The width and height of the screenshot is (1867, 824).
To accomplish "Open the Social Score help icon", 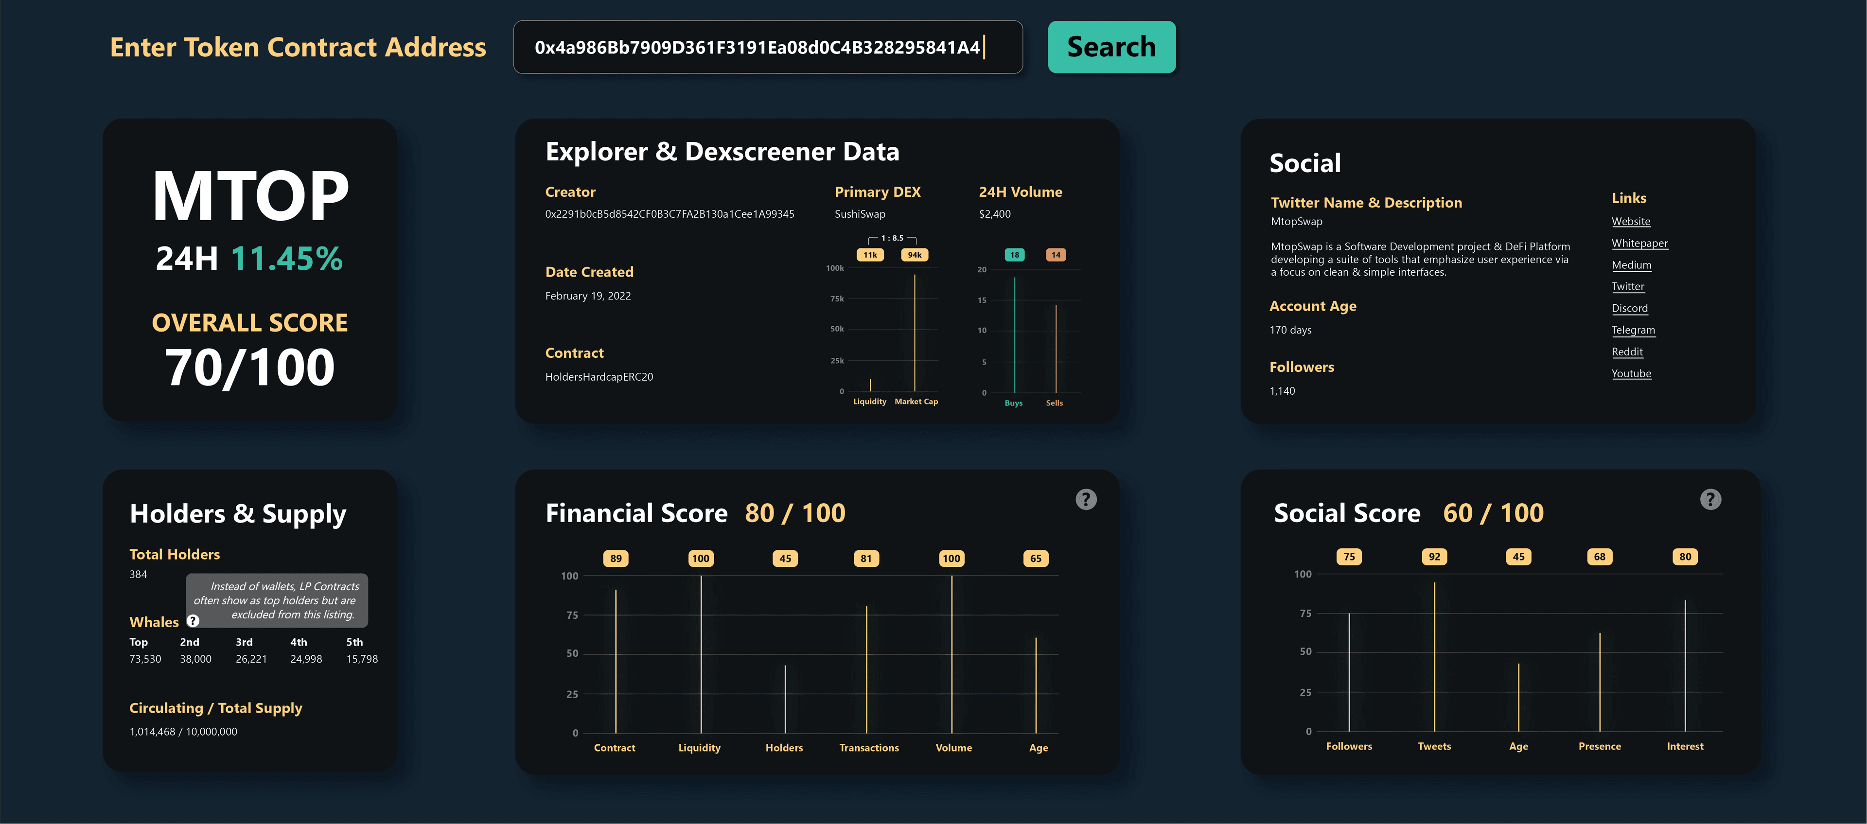I will (x=1710, y=499).
